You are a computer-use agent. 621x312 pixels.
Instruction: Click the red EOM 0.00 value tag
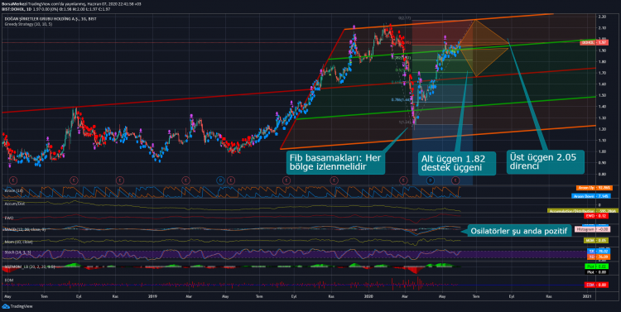[x=596, y=285]
